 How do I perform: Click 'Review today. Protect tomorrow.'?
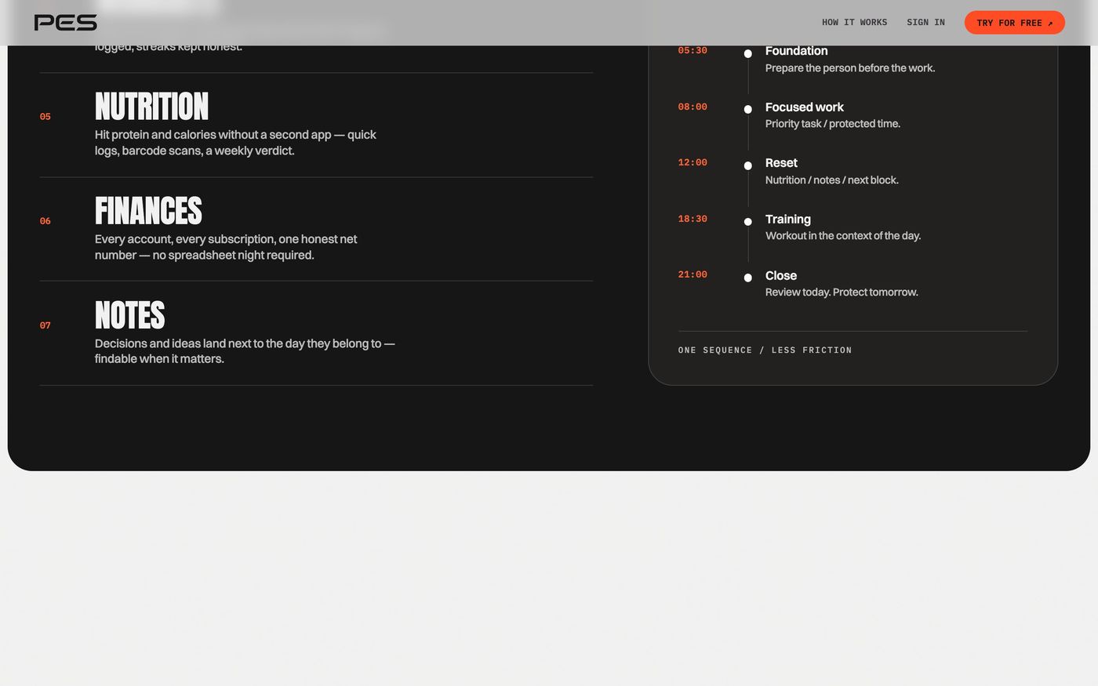[842, 292]
